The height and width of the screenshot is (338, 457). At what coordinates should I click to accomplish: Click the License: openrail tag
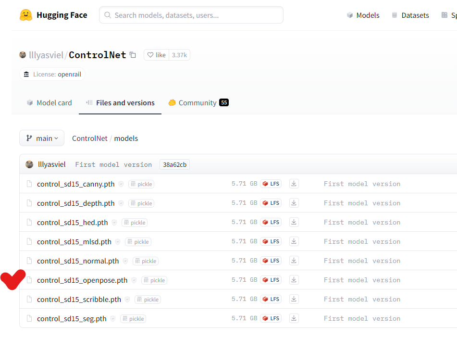tap(52, 75)
